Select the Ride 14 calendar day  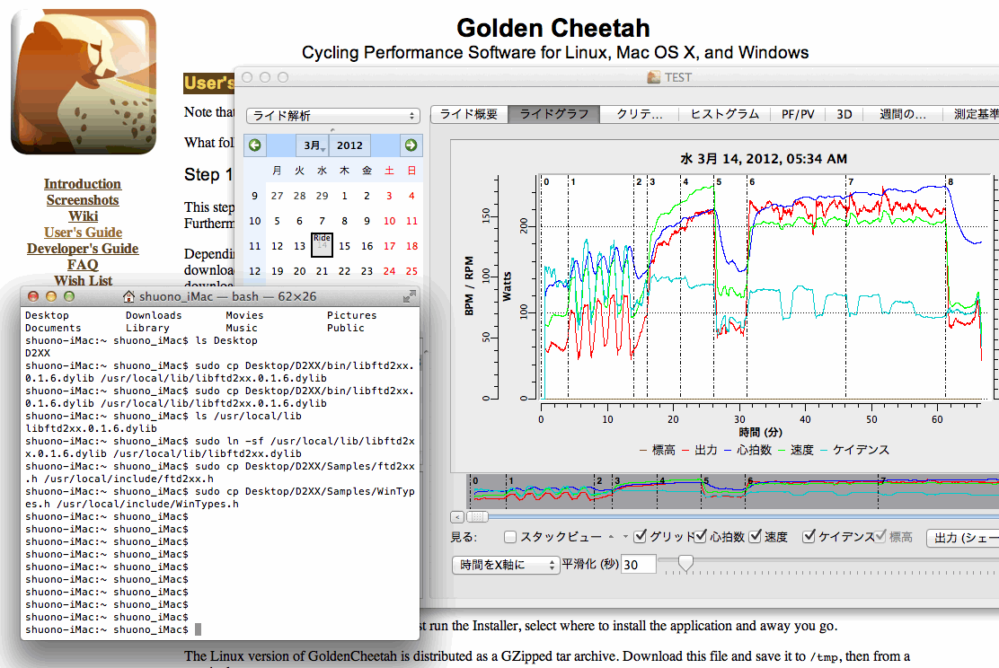pos(322,245)
